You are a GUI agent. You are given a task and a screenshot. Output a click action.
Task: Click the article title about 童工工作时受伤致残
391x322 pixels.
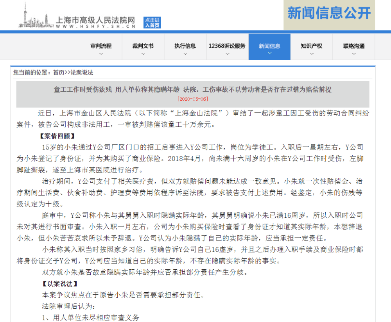193,90
